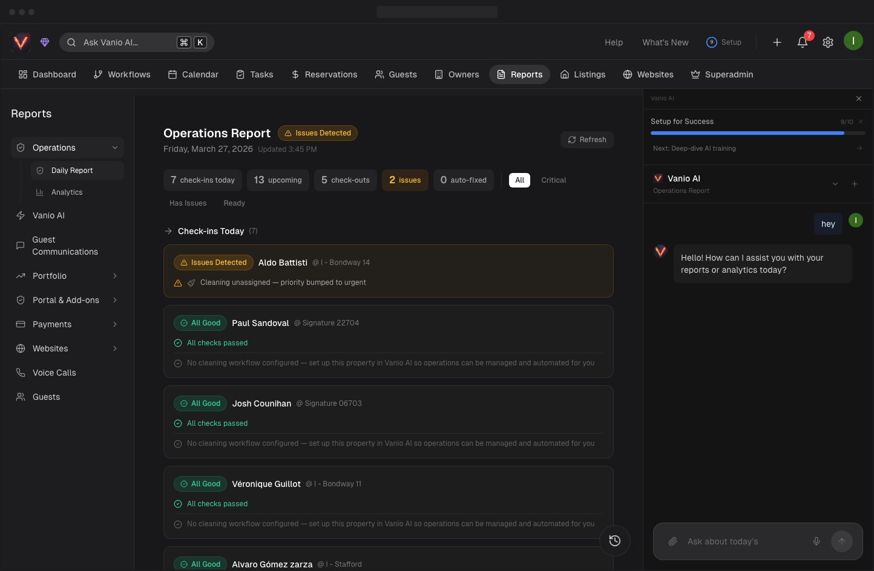Open the history clock floating button
The height and width of the screenshot is (571, 874).
(x=615, y=541)
